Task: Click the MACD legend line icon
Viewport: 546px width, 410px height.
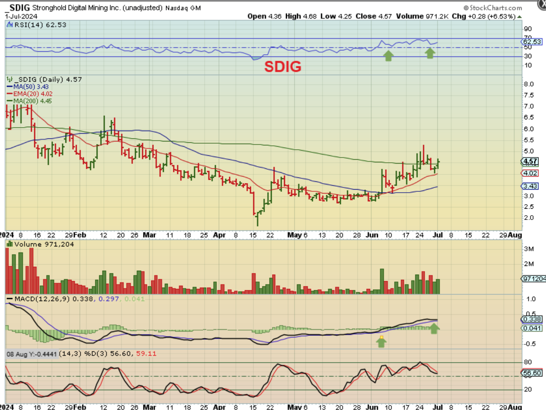Action: click(10, 299)
